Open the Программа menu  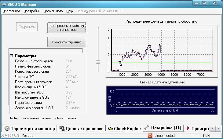click(11, 11)
